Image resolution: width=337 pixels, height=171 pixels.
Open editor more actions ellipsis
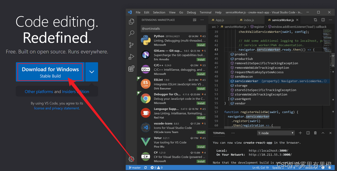[331, 20]
